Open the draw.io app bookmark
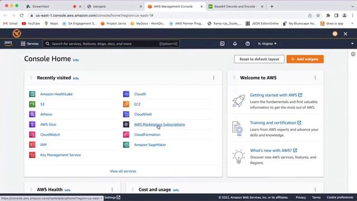This screenshot has height=201, width=357. coord(332,23)
